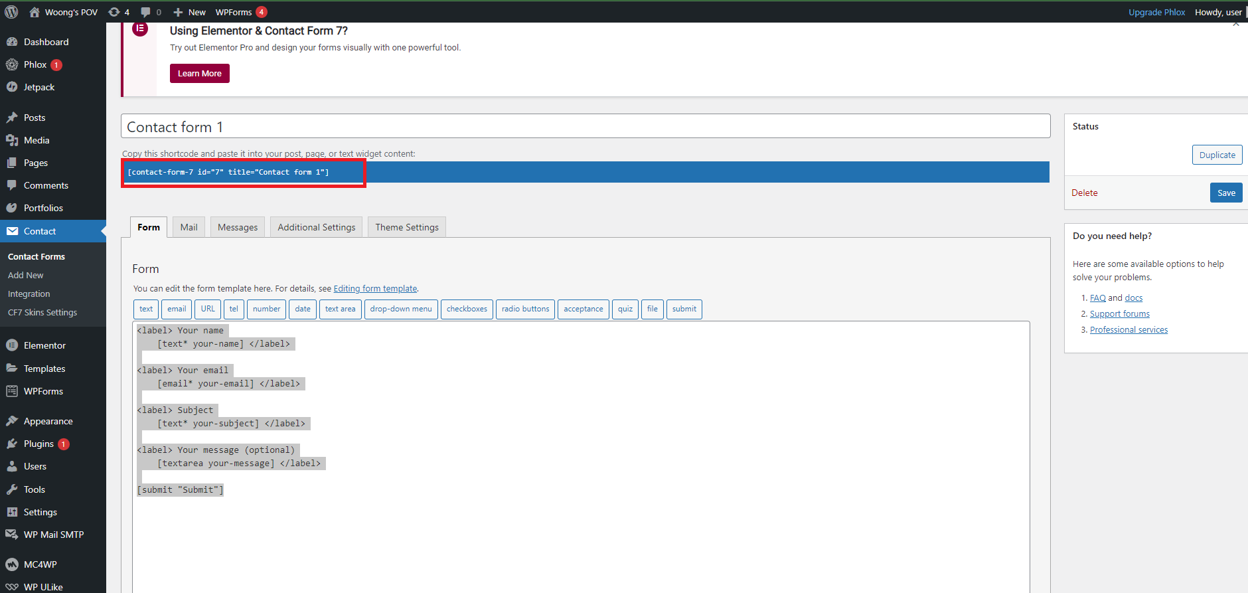Click the Jetpack icon in sidebar
This screenshot has width=1248, height=593.
point(12,87)
